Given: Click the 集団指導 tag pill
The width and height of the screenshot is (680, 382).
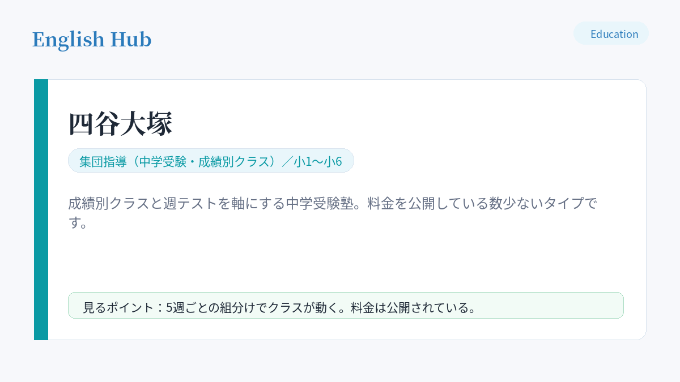Looking at the screenshot, I should tap(211, 161).
